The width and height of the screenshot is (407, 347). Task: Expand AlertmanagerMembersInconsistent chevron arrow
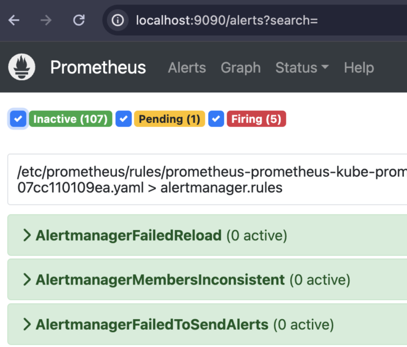click(27, 280)
